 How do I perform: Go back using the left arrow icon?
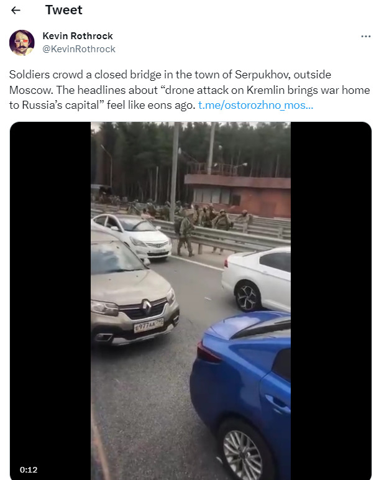click(x=16, y=11)
